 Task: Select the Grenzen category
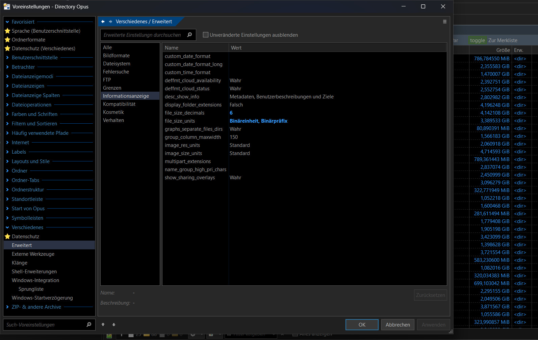click(130, 88)
